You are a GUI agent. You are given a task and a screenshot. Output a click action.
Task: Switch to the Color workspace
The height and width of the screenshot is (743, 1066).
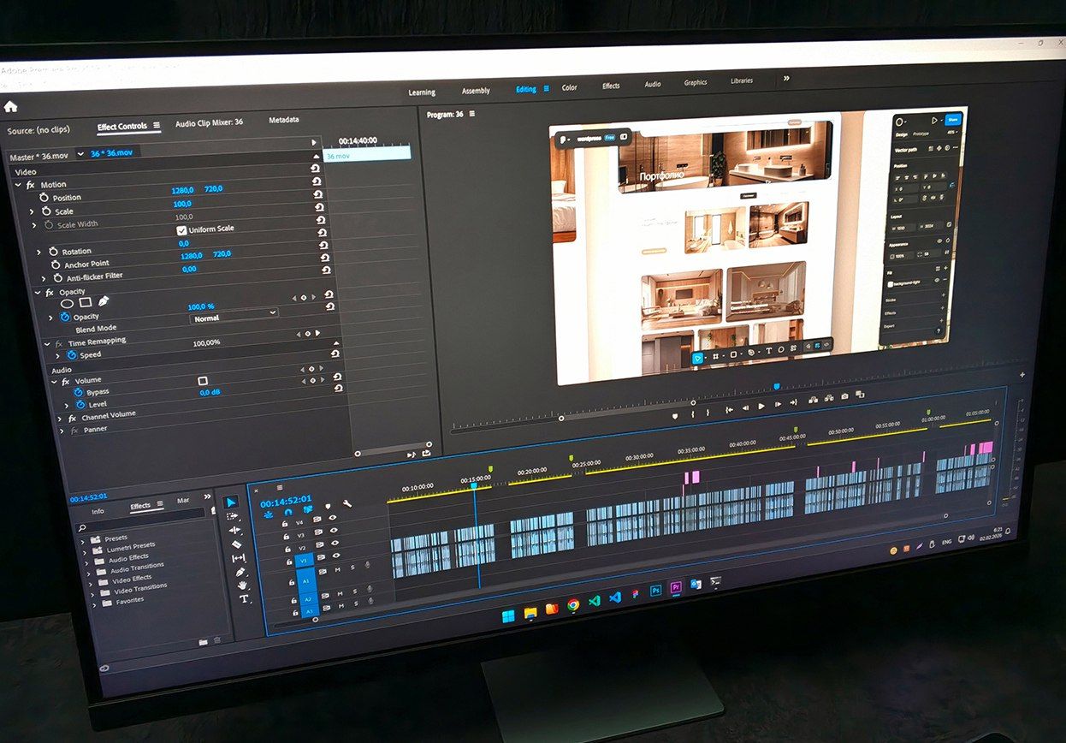point(569,88)
